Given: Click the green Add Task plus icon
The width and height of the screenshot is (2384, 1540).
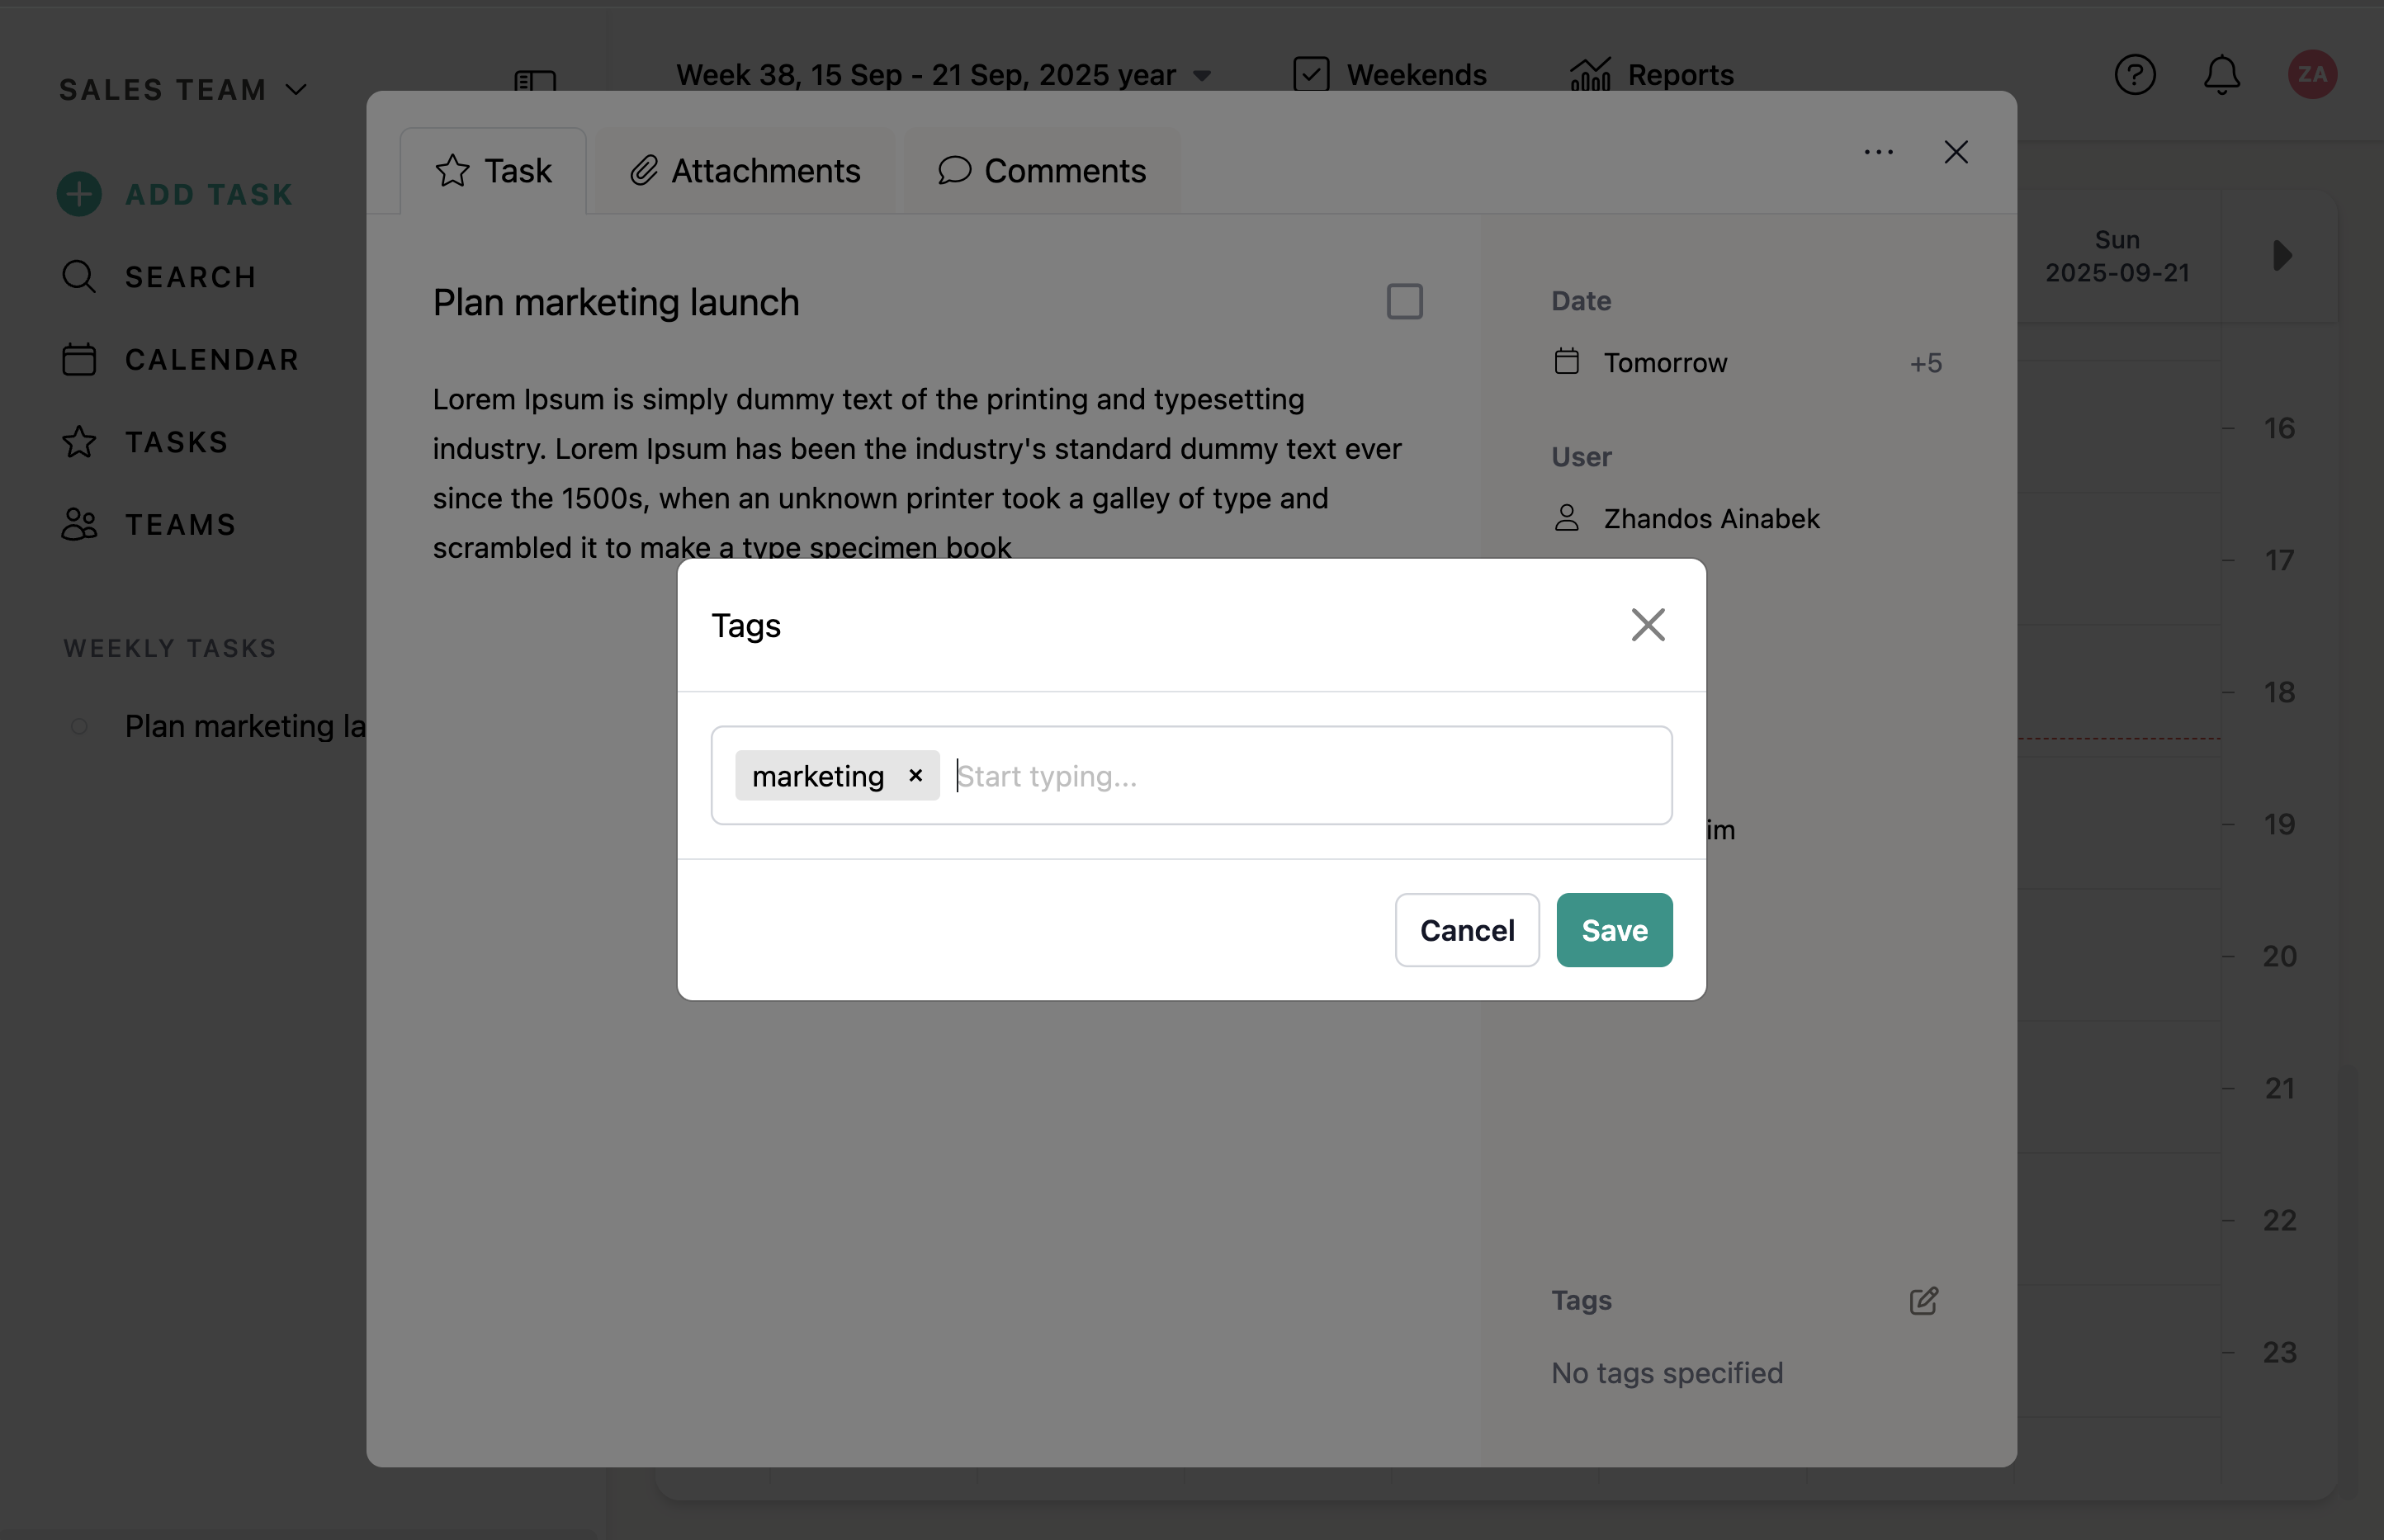Looking at the screenshot, I should 79,194.
